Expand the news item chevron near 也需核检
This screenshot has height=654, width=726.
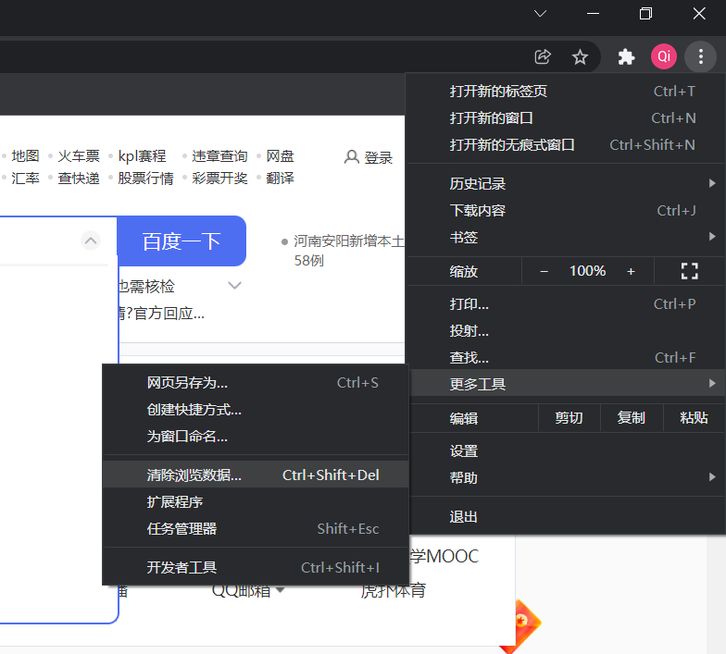click(x=235, y=285)
